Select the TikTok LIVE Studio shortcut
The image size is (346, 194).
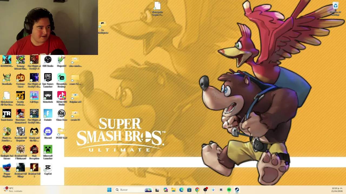(x=61, y=99)
